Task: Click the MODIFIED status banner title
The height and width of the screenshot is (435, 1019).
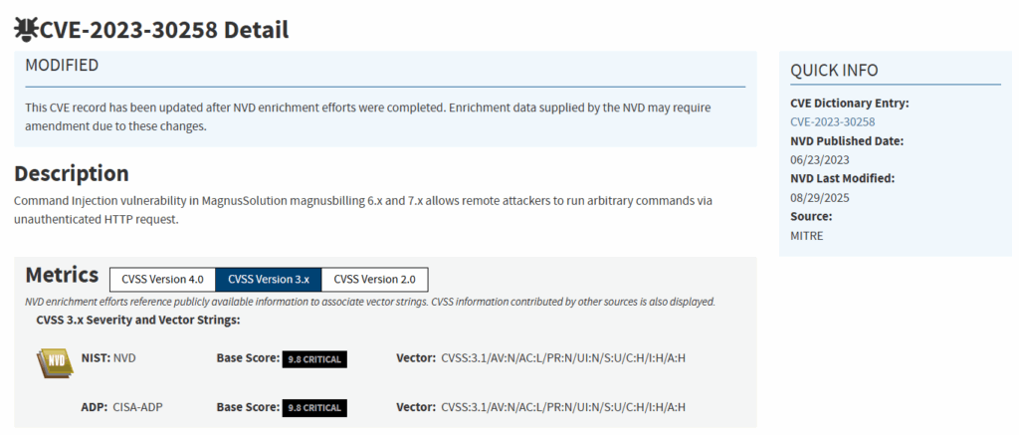Action: [x=62, y=66]
